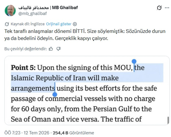Click the lower text selection handle
This screenshot has height=137, width=171.
pos(55,94)
